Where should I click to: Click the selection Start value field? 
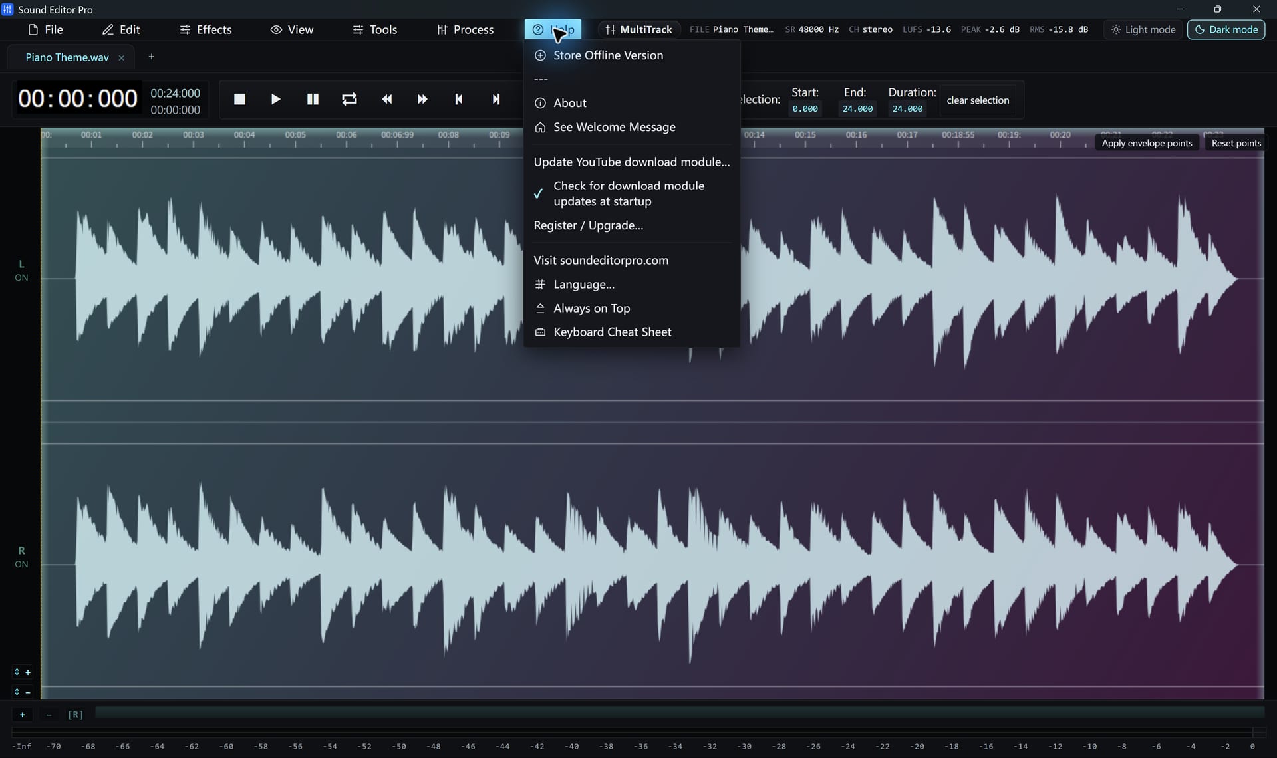pyautogui.click(x=805, y=109)
